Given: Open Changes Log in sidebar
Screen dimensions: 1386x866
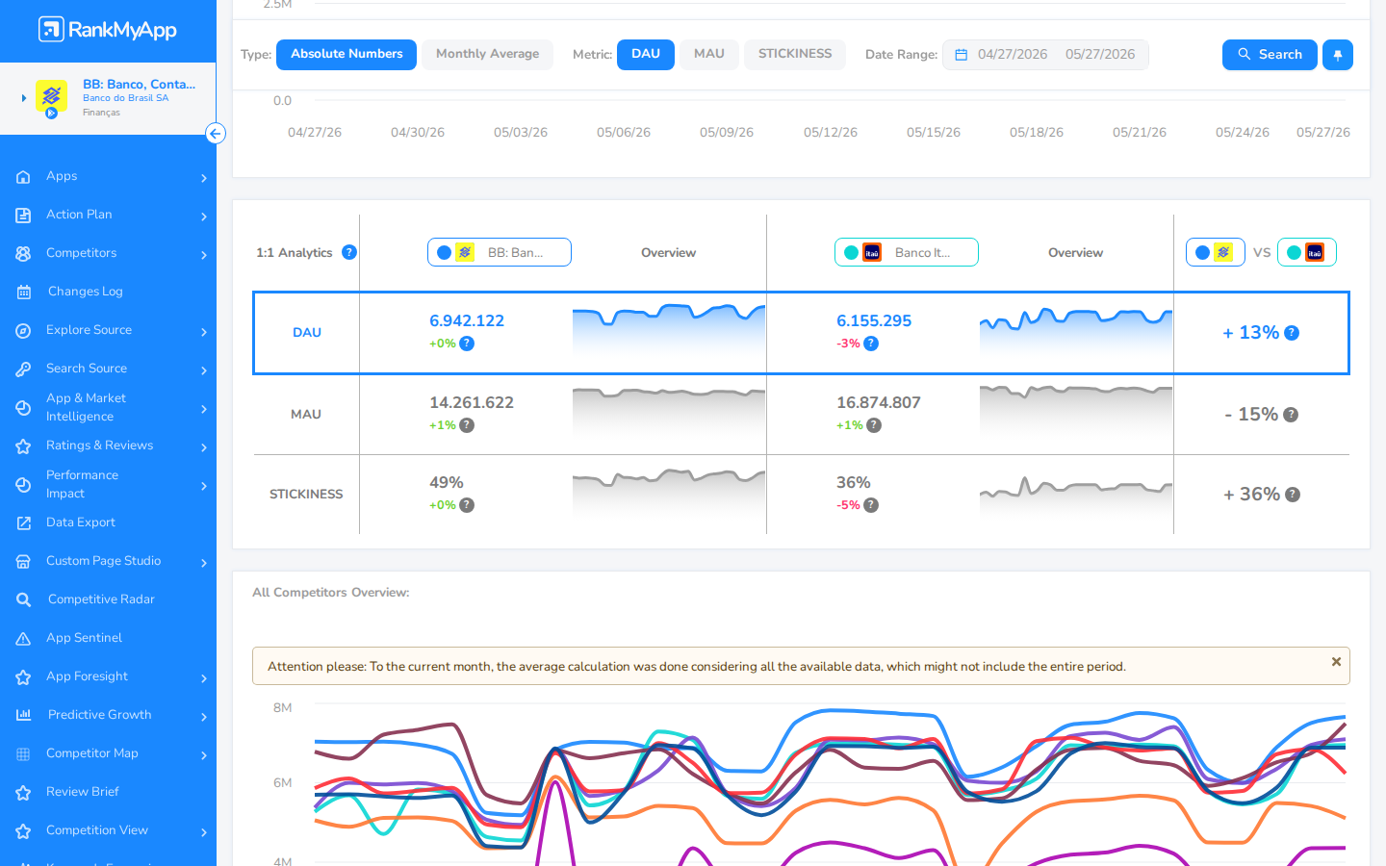Looking at the screenshot, I should click(x=86, y=292).
